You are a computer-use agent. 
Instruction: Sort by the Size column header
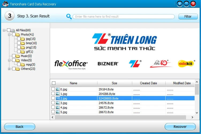pos(115,83)
